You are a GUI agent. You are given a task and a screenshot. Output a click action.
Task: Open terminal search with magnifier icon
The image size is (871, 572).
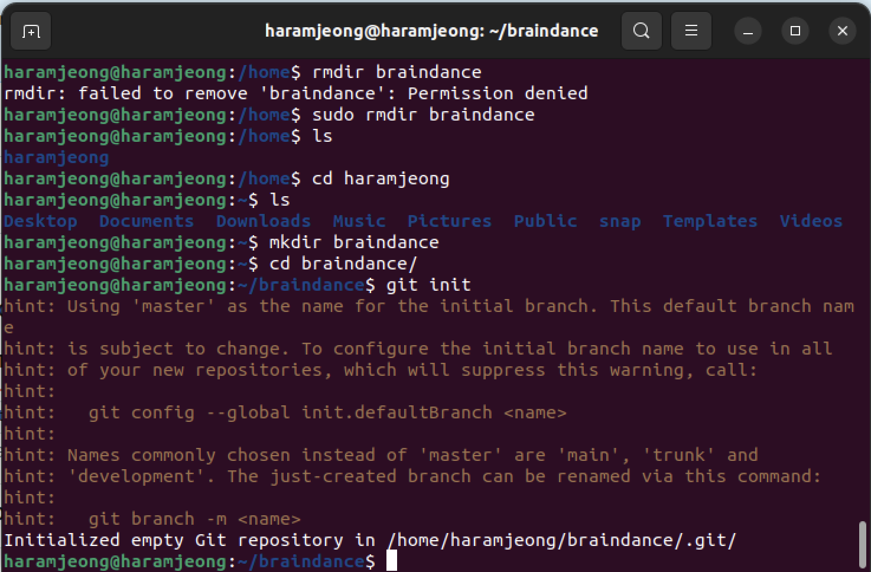pyautogui.click(x=641, y=31)
